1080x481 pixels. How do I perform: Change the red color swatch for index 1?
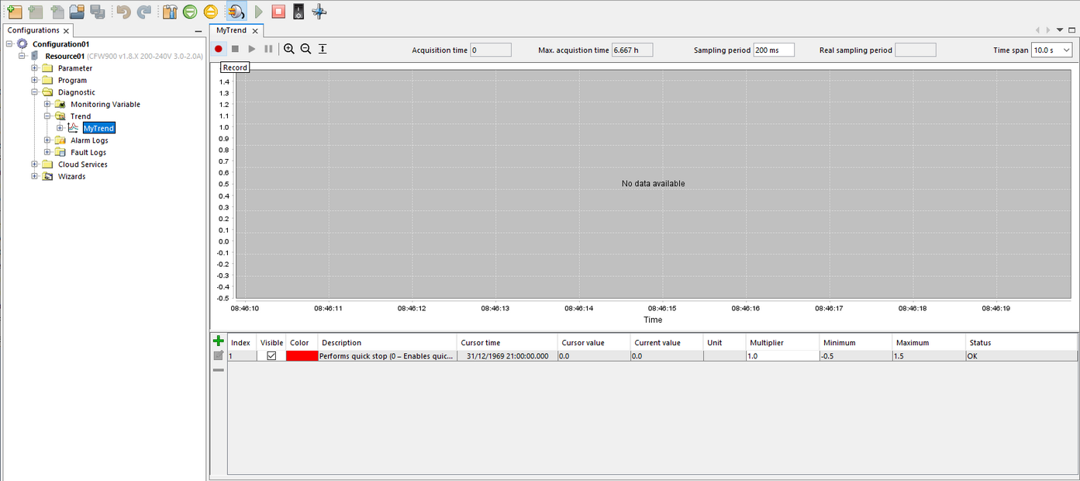(x=301, y=355)
